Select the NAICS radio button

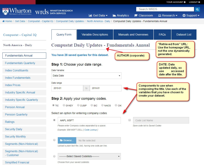[102, 105]
